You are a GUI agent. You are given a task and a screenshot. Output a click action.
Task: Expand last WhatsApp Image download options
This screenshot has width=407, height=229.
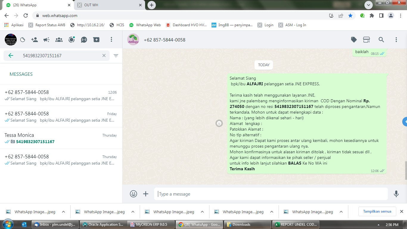tap(341, 212)
